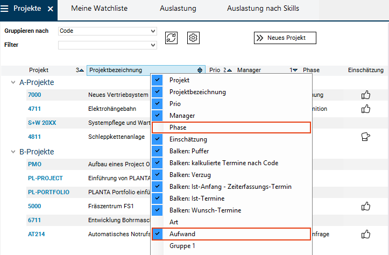This screenshot has height=255, width=389.
Task: Enable Phase column in menu
Action: (231, 127)
